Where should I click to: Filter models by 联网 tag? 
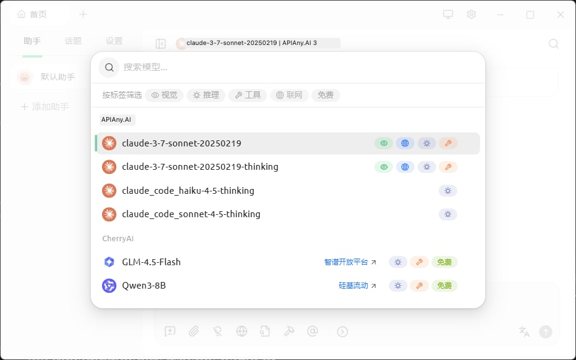[x=289, y=95]
